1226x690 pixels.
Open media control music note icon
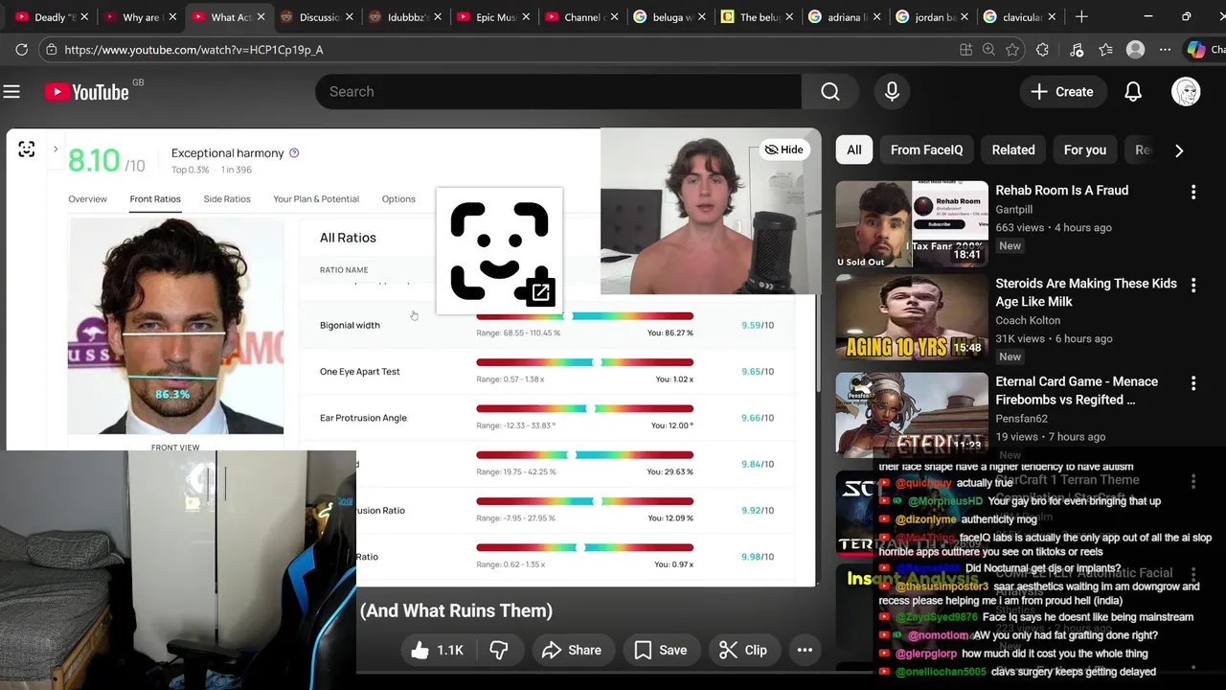(x=1077, y=50)
